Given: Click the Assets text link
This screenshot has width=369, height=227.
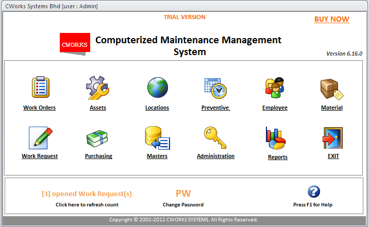Looking at the screenshot, I should 98,108.
